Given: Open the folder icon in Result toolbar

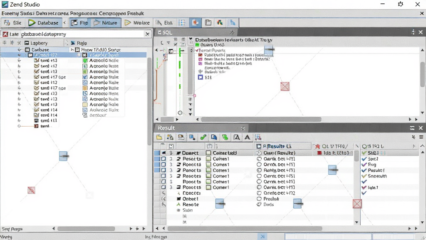Looking at the screenshot, I should (x=159, y=137).
